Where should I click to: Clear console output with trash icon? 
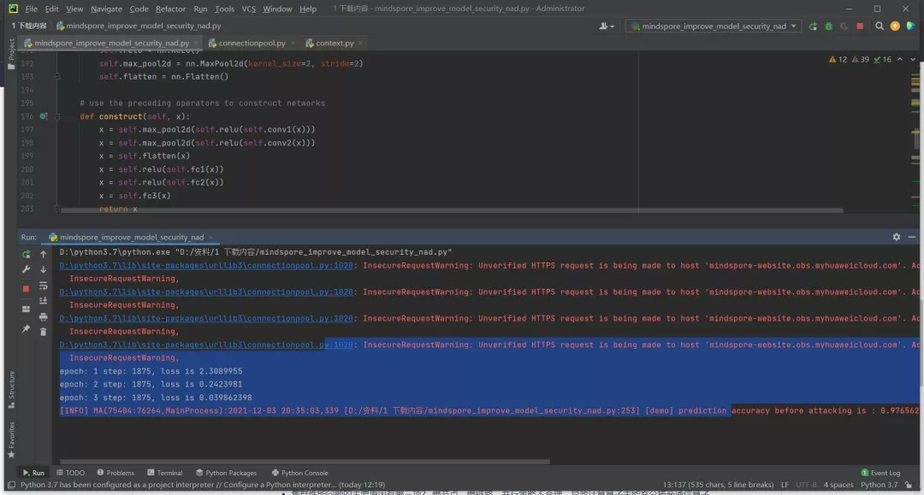[x=43, y=332]
